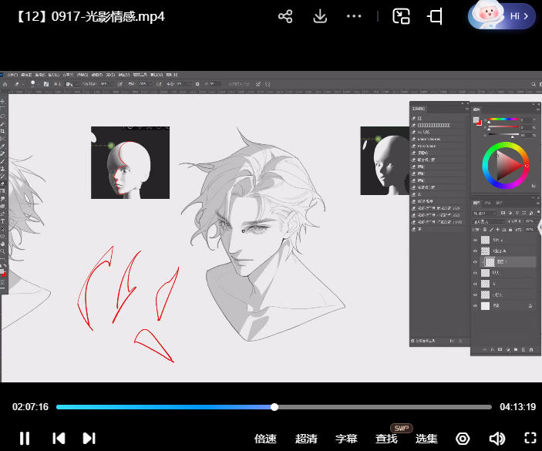Viewport: 542px width, 451px height.
Task: Open the three-dots more options menu
Action: coord(354,16)
